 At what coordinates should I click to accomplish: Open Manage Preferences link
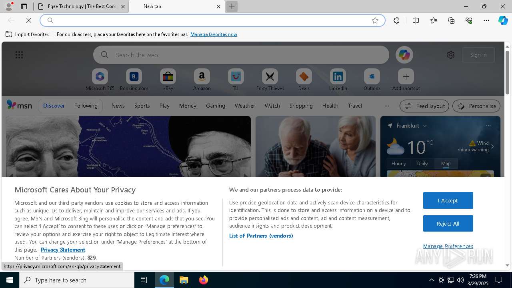pos(448,246)
